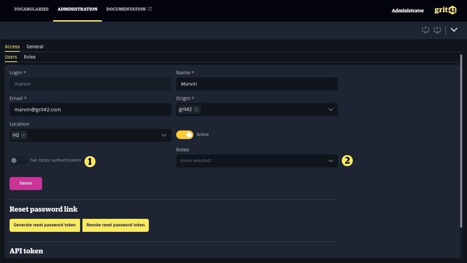This screenshot has height=263, width=467.
Task: Click Generate reset password token
Action: [x=44, y=225]
